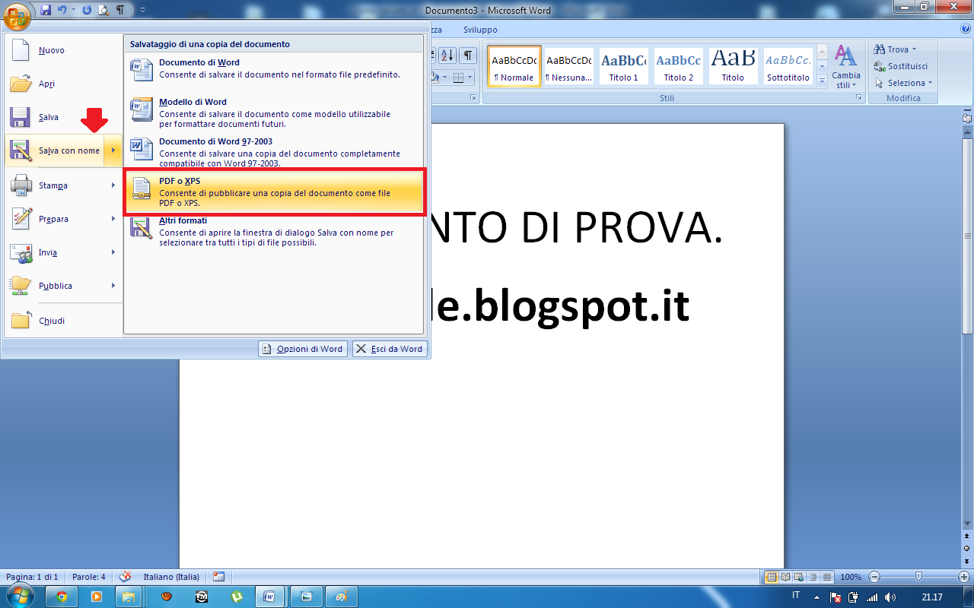974x608 pixels.
Task: Apply the Normale style
Action: point(514,66)
